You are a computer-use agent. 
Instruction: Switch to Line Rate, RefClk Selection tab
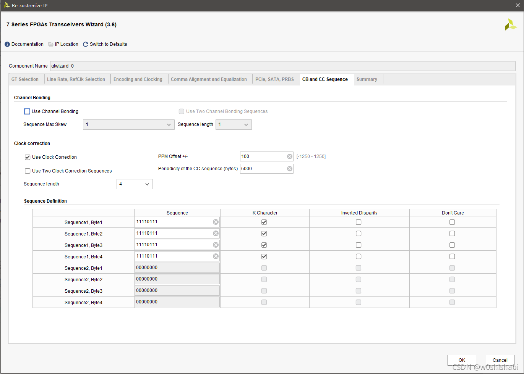pos(76,79)
